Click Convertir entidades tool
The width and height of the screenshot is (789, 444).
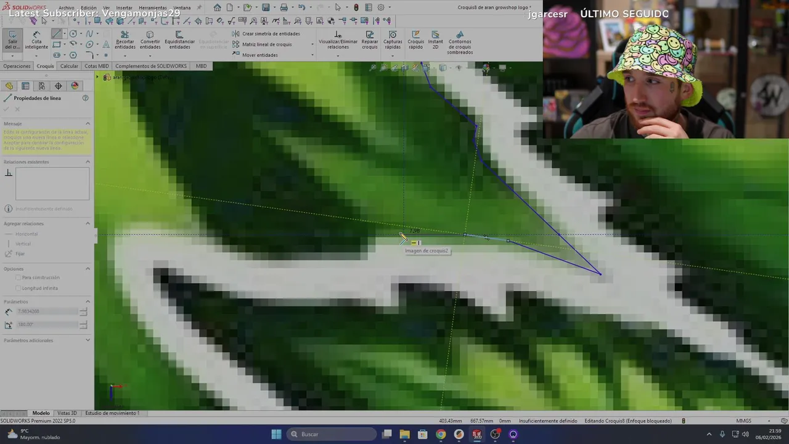[150, 41]
